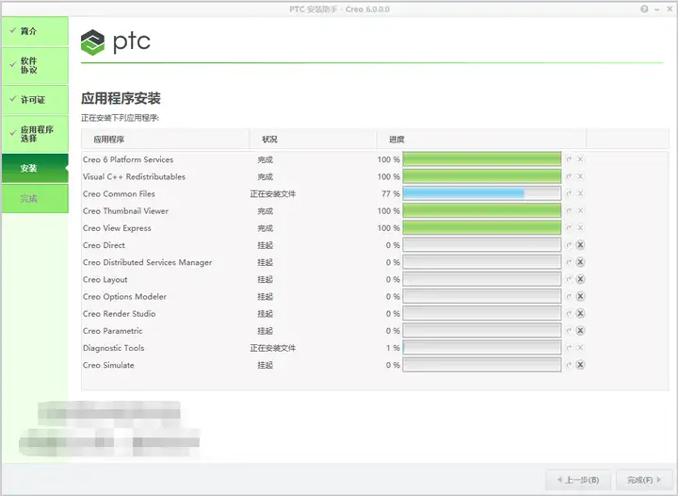Select the 安装 step in the sidebar
The image size is (678, 496).
35,168
